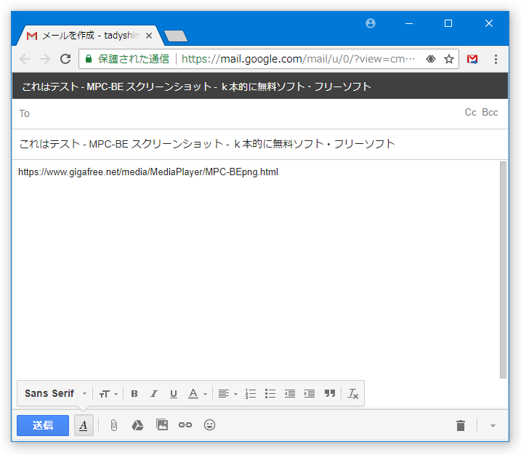This screenshot has width=521, height=455.
Task: Click the message body vertical scrollbar
Action: coord(503,270)
